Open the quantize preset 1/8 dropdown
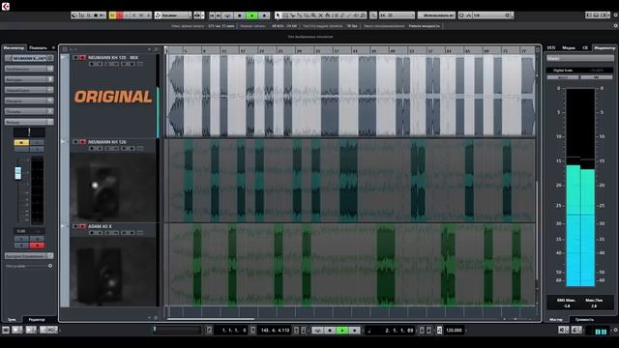The image size is (619, 348). [491, 15]
